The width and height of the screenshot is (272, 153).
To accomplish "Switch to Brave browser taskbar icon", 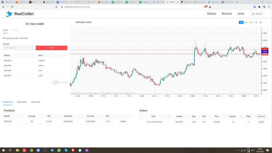I will 73,150.
